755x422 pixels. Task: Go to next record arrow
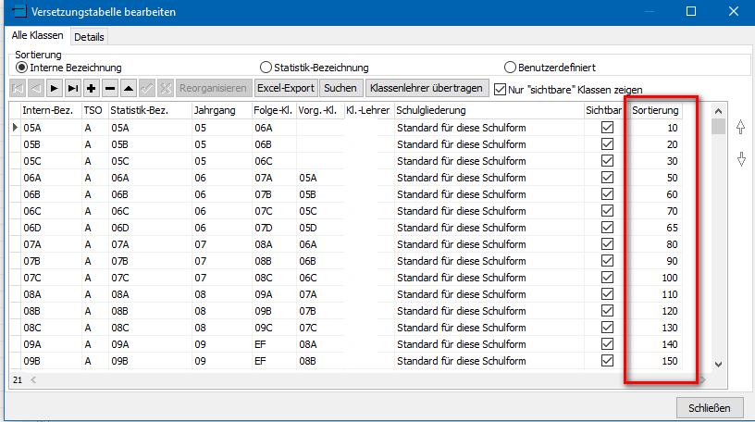[x=54, y=88]
